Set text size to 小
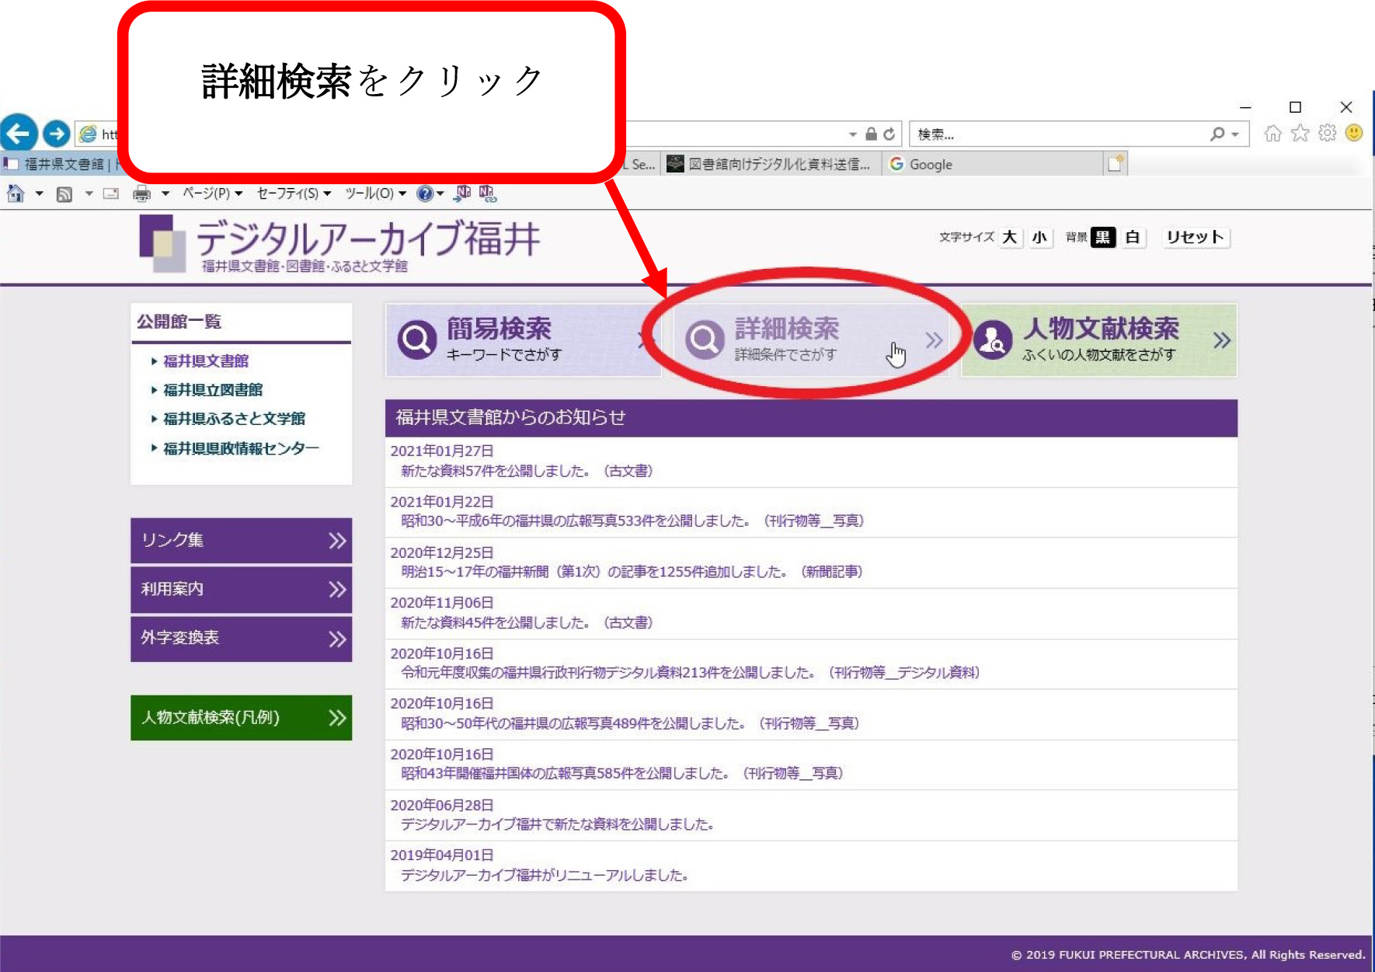This screenshot has width=1375, height=972. [x=1039, y=237]
